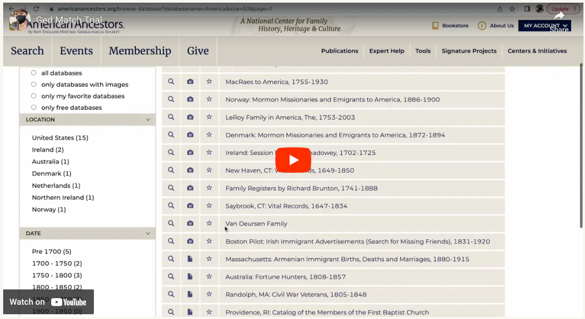Collapse the DATE filter section
Viewport: 585px width, 319px height.
point(148,233)
